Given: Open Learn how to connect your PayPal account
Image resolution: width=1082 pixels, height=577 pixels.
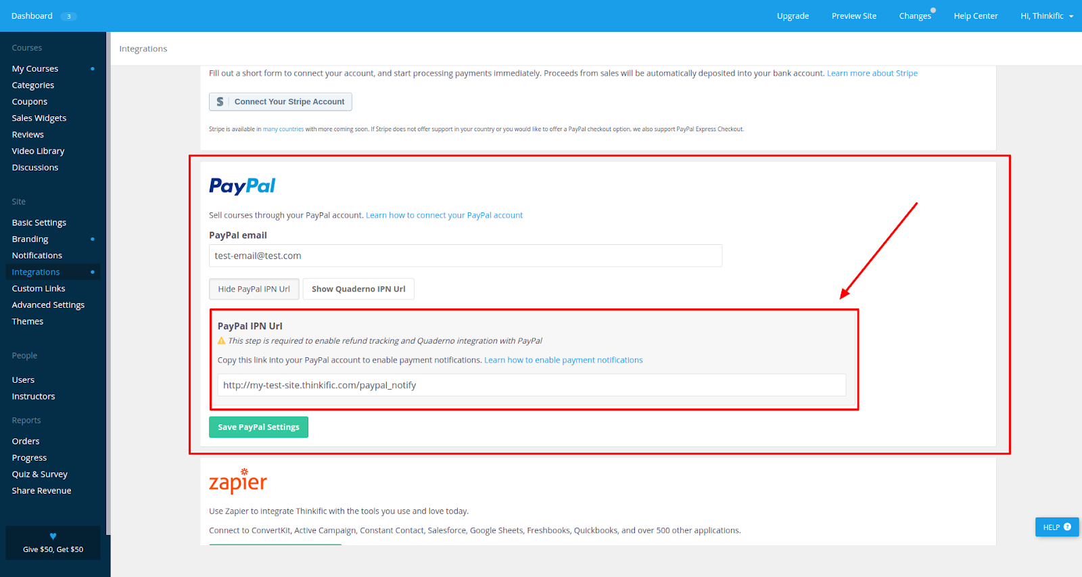Looking at the screenshot, I should 444,215.
